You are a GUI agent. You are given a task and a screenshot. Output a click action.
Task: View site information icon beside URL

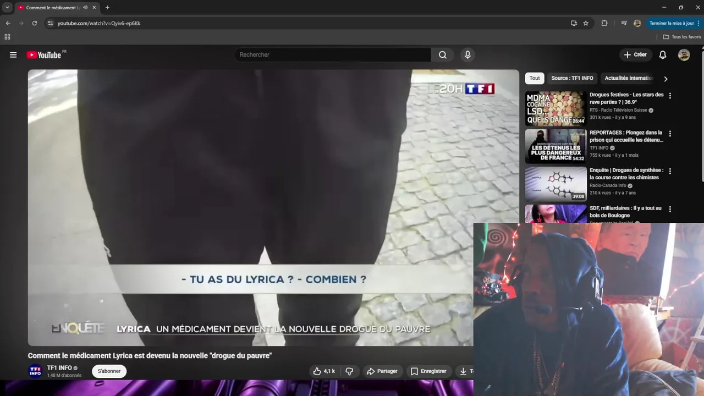pyautogui.click(x=50, y=23)
